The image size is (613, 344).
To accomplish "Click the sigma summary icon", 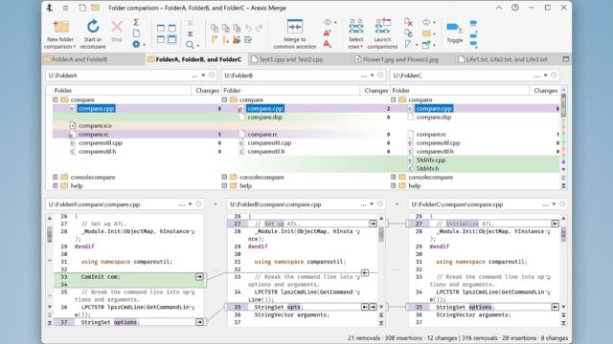I will coord(136,22).
